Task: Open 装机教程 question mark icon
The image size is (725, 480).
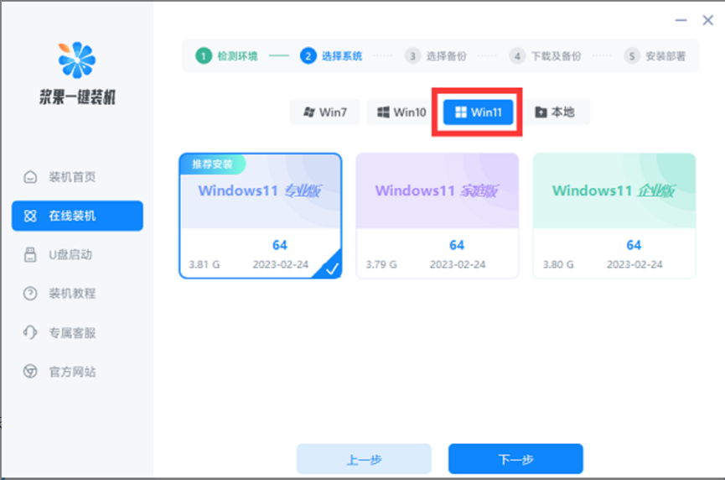Action: (30, 294)
